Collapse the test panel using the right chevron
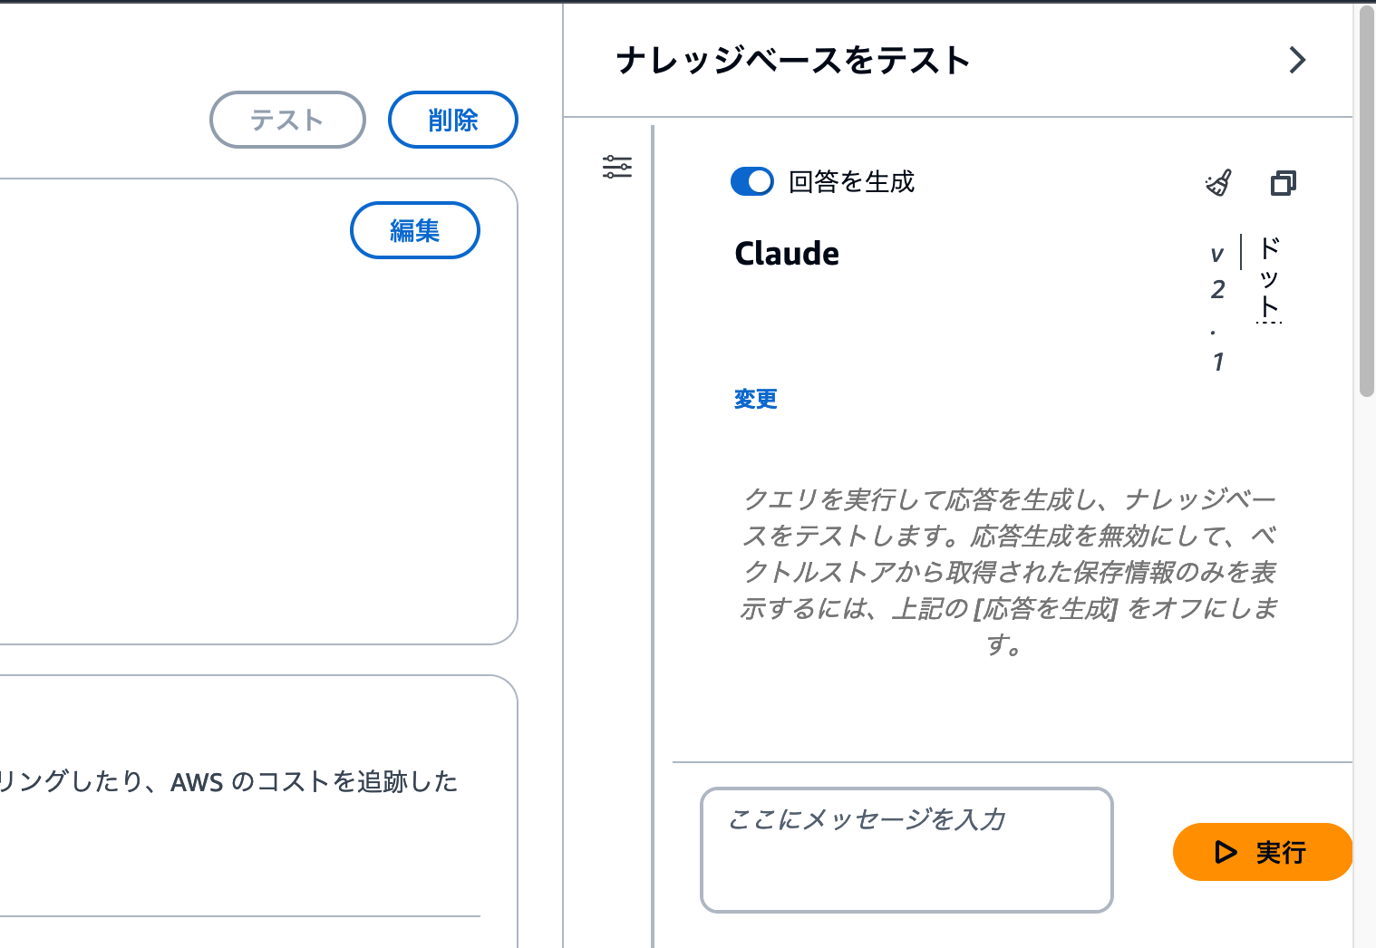 coord(1297,60)
